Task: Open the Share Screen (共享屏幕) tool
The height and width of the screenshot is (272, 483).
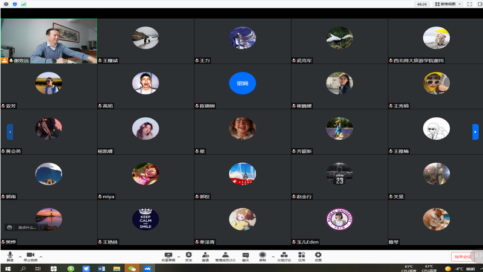Action: 168,256
